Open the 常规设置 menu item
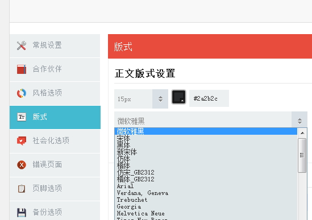The height and width of the screenshot is (220, 312). coord(55,45)
